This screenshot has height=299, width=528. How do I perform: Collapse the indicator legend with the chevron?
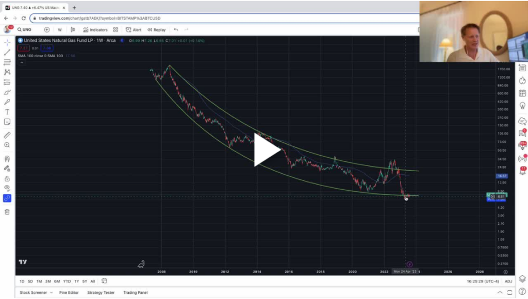[22, 62]
